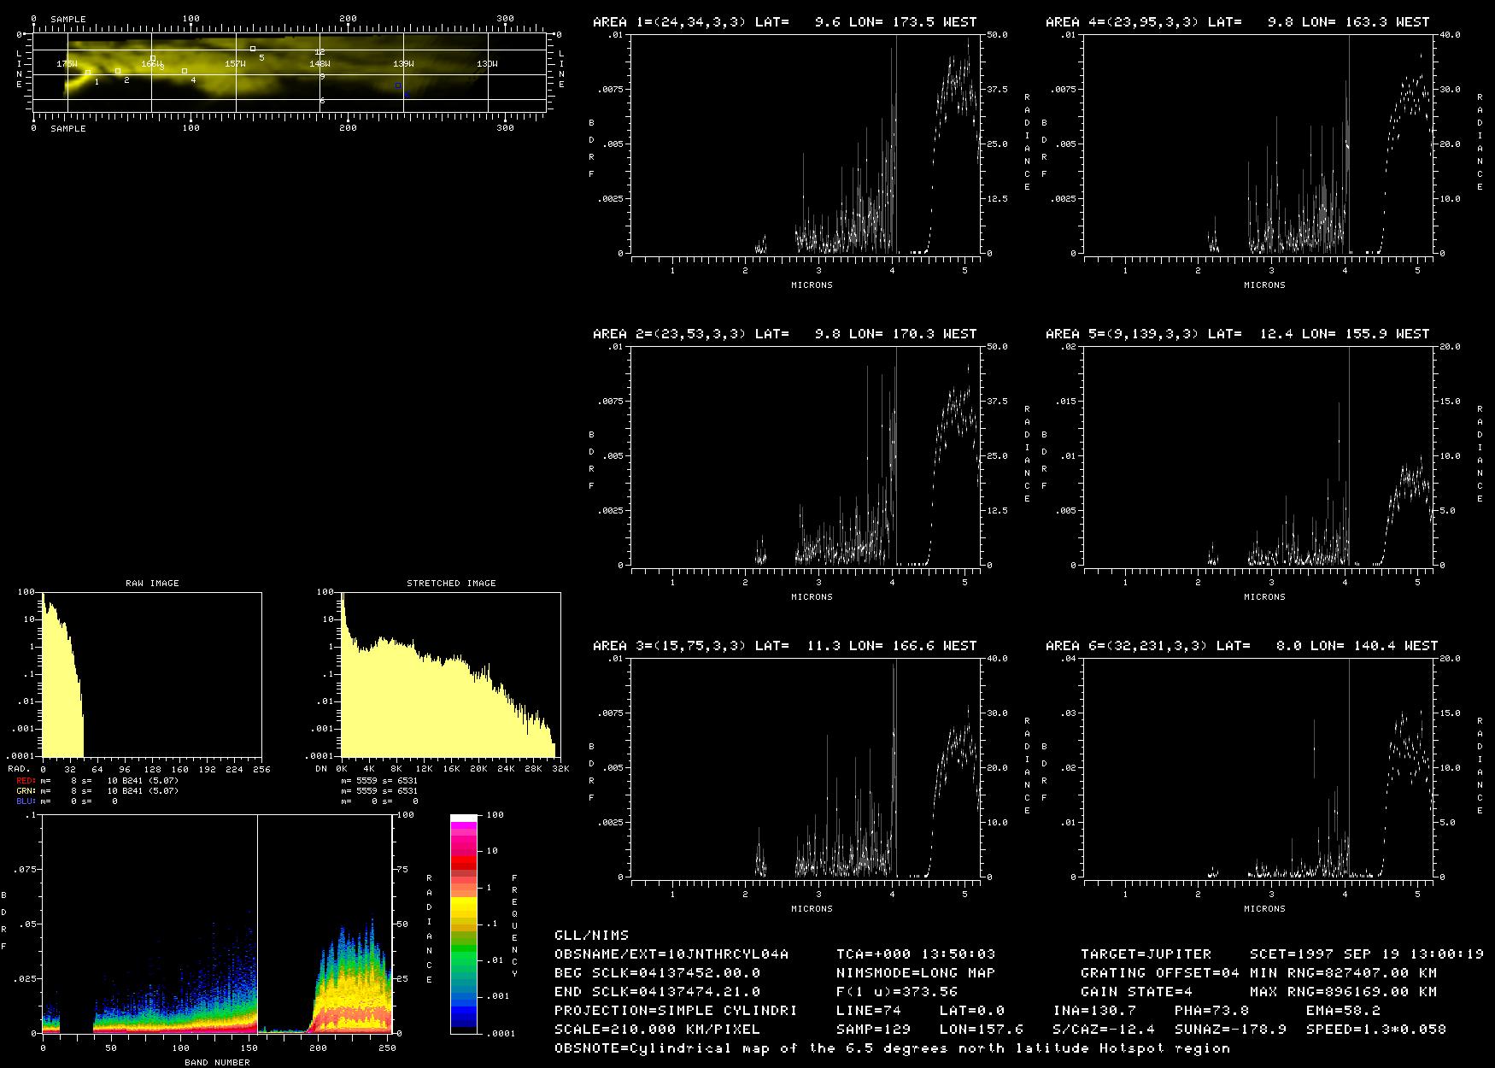The height and width of the screenshot is (1068, 1495).
Task: Click the OBSNOTE description line
Action: coord(892,1048)
